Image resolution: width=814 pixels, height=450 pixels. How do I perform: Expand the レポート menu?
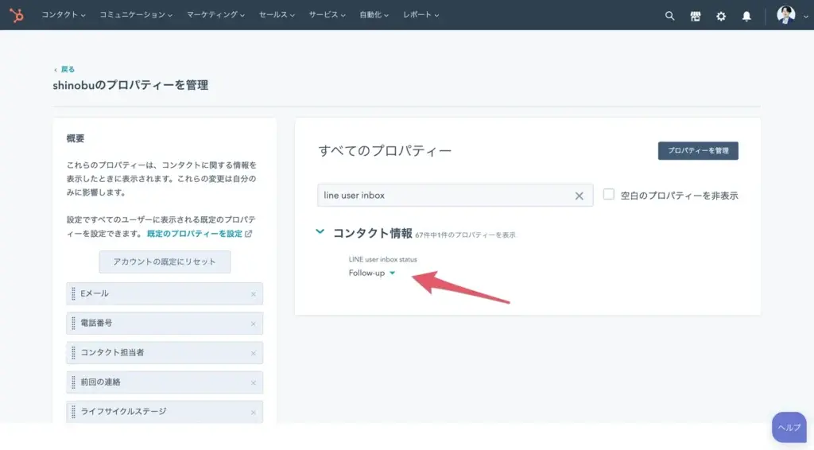[422, 15]
